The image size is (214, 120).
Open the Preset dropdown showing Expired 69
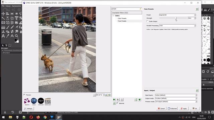[178, 15]
